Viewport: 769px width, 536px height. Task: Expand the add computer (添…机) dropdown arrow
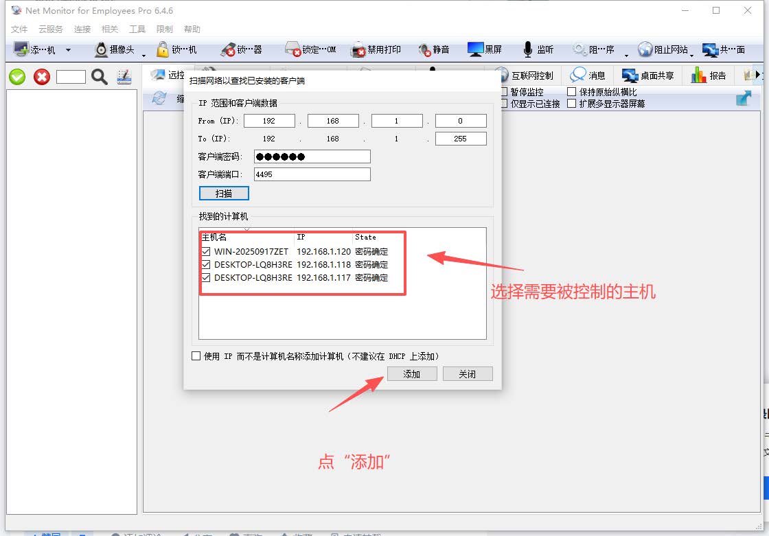click(68, 50)
